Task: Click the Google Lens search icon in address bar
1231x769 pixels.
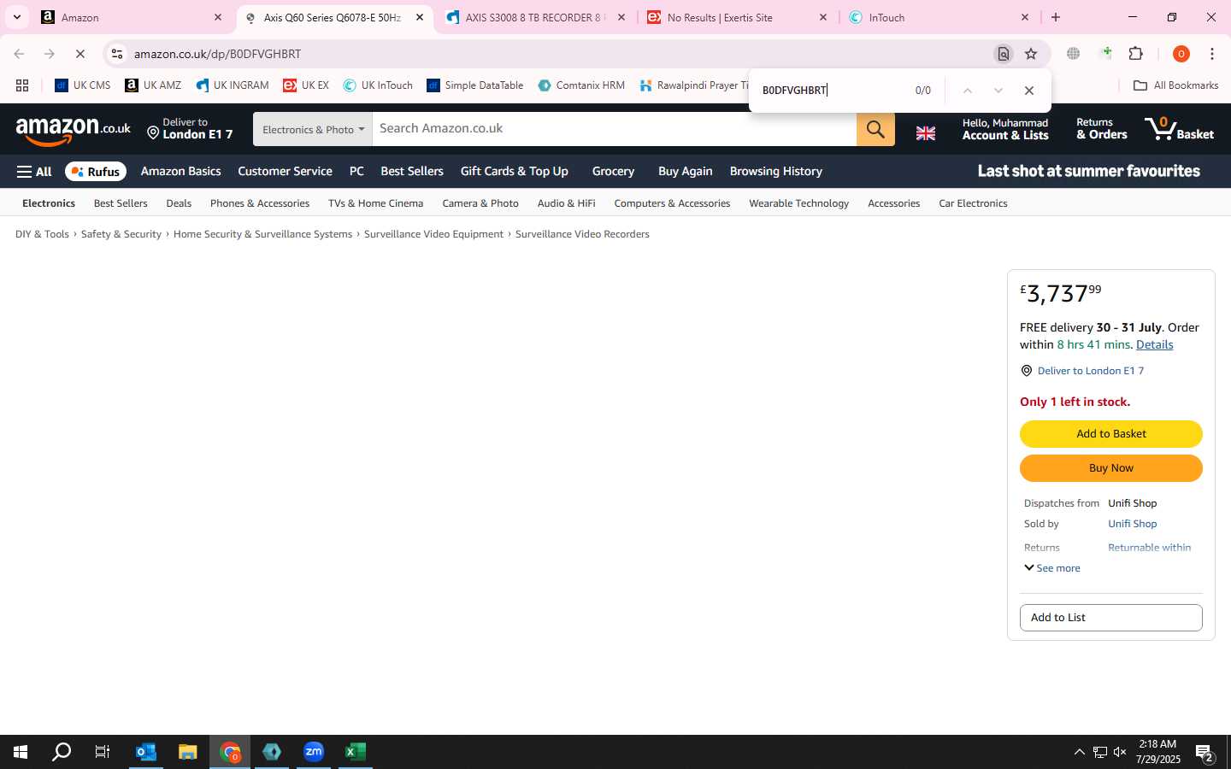Action: 1004,54
